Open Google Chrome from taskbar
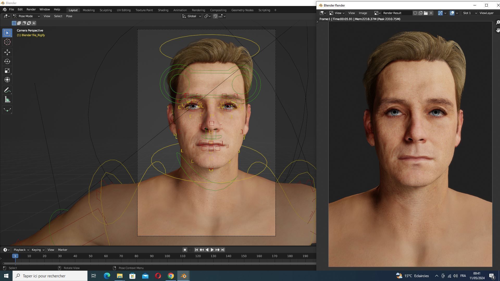 171,276
